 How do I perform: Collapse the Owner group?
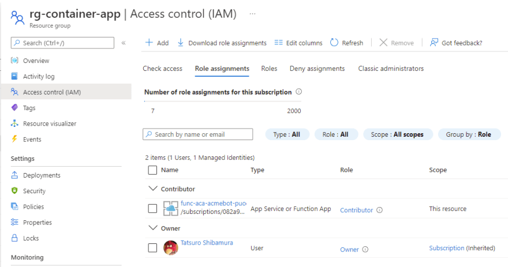click(x=152, y=228)
